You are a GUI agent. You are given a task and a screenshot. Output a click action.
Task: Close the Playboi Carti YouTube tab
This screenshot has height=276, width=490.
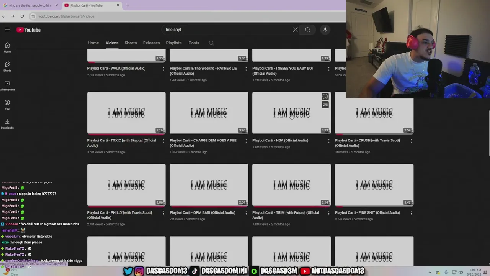point(118,5)
